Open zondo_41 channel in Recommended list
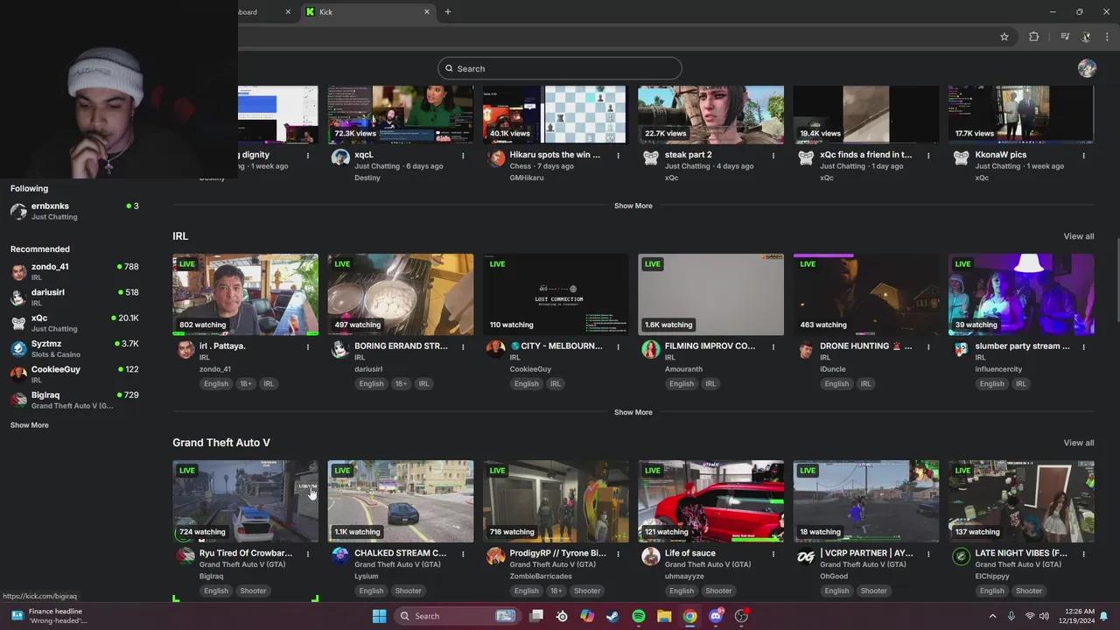 [74, 271]
